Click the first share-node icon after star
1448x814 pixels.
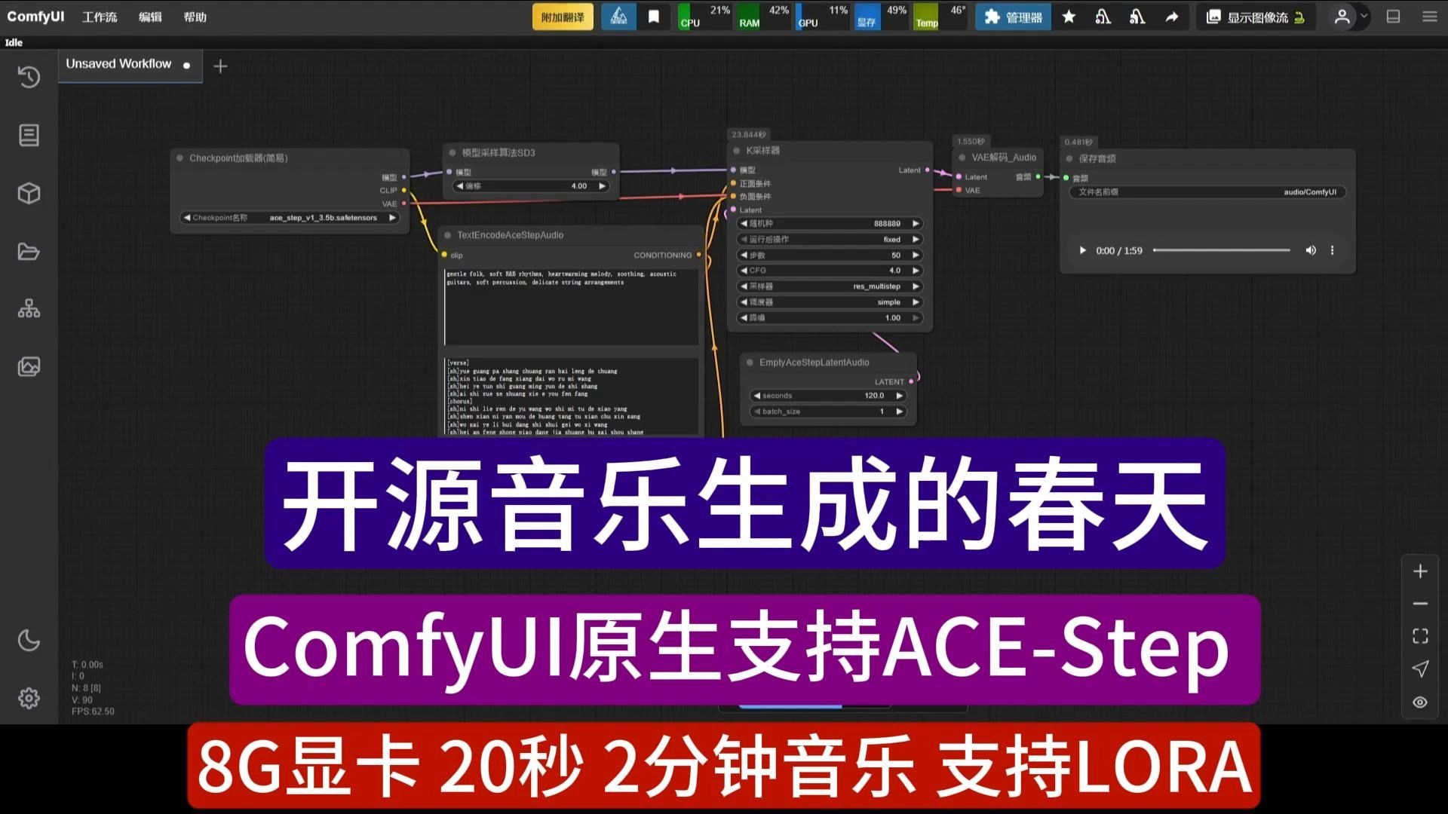[x=1103, y=17]
